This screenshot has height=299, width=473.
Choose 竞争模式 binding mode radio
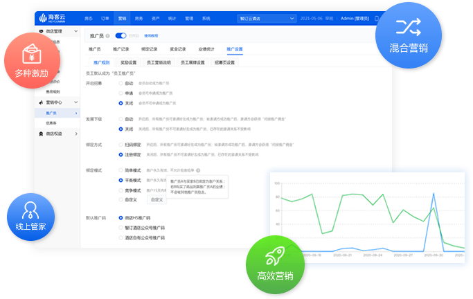[x=121, y=190]
